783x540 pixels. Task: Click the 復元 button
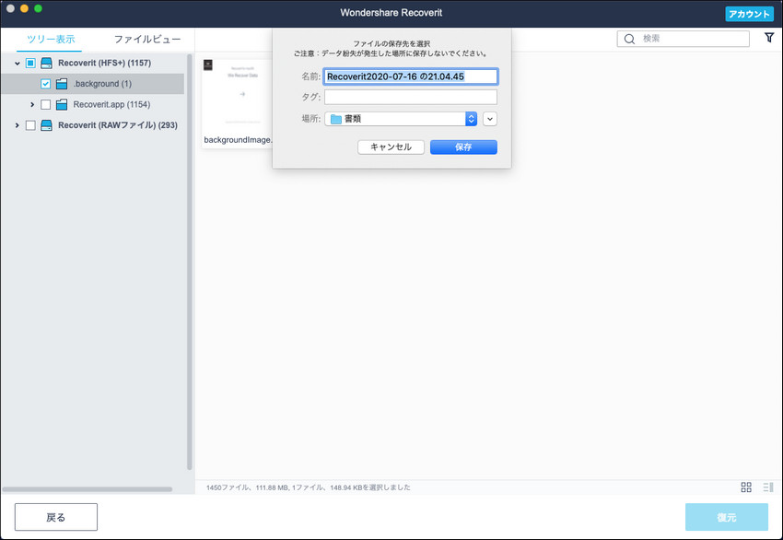tap(727, 517)
